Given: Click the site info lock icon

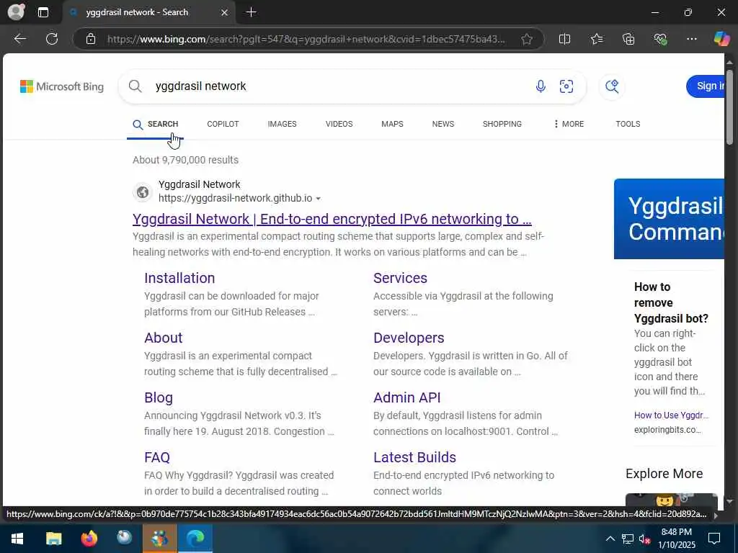Looking at the screenshot, I should [91, 39].
